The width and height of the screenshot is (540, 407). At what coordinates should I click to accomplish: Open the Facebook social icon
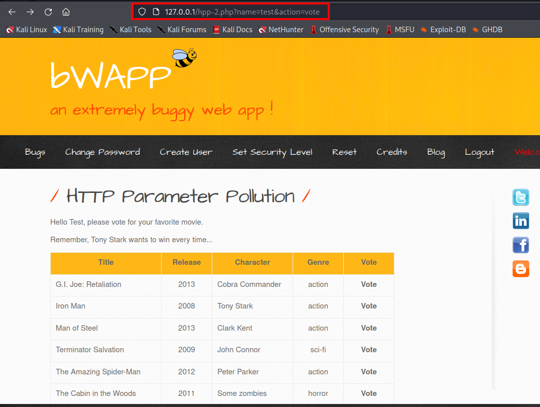tap(521, 245)
